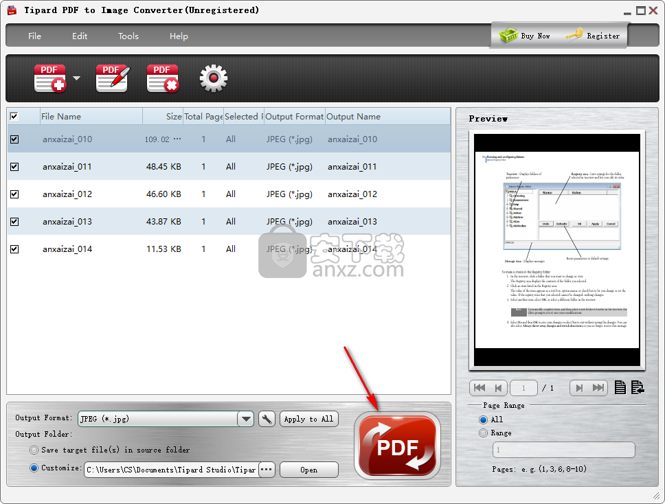Go to first page in preview

[x=480, y=387]
